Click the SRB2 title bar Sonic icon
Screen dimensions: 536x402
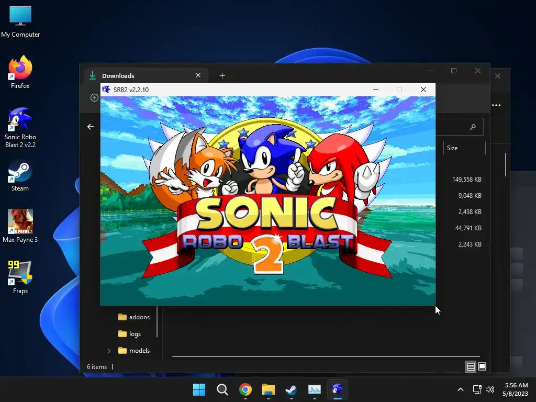click(106, 90)
